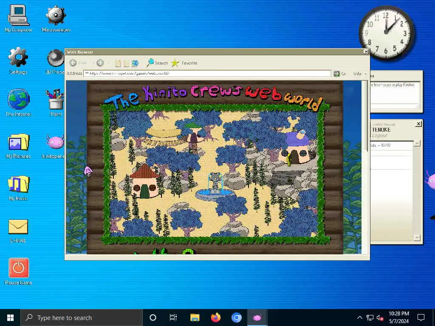Open the My Computer desktop icon
This screenshot has width=435, height=326.
coord(18,18)
